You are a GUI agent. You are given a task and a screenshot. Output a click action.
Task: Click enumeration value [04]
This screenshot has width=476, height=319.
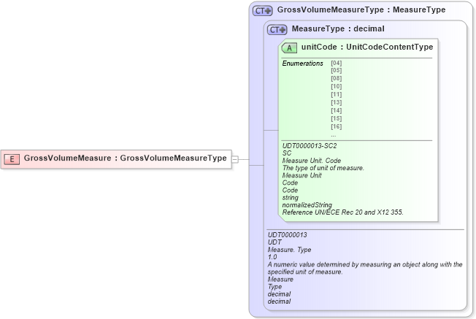point(336,63)
